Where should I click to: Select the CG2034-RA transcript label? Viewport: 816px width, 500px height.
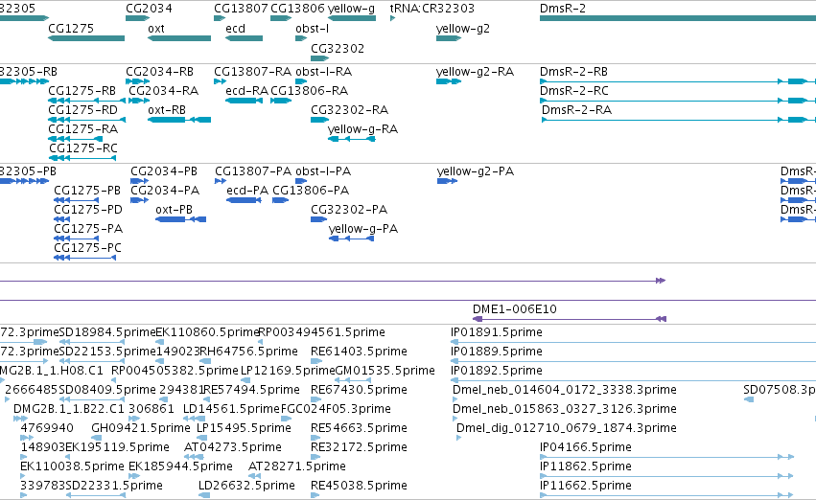pyautogui.click(x=163, y=90)
